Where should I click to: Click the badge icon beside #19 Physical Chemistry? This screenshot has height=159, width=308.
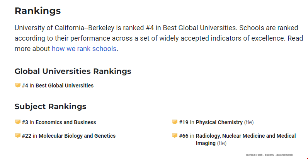tap(175, 122)
